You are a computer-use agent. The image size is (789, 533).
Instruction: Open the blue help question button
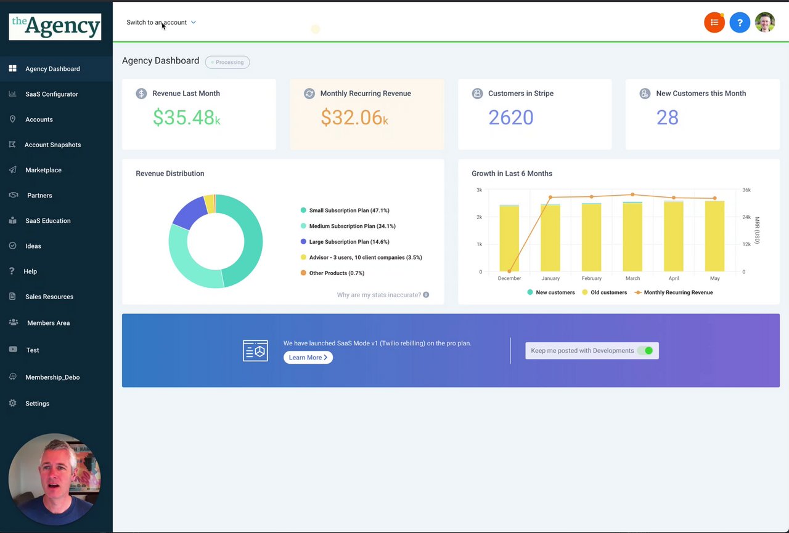740,23
